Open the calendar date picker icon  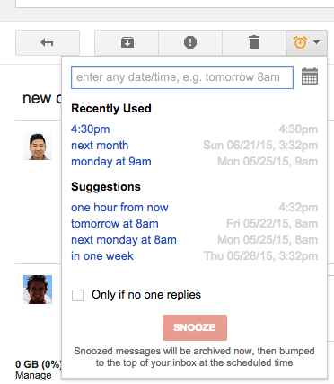point(310,76)
